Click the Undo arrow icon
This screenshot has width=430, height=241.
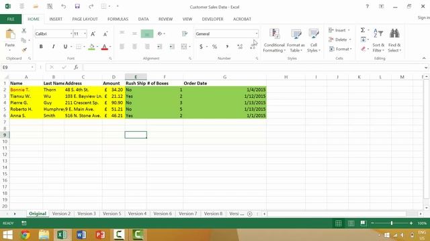[x=63, y=6]
